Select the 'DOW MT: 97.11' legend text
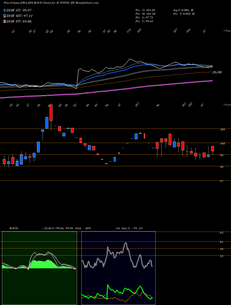 (x=19, y=16)
